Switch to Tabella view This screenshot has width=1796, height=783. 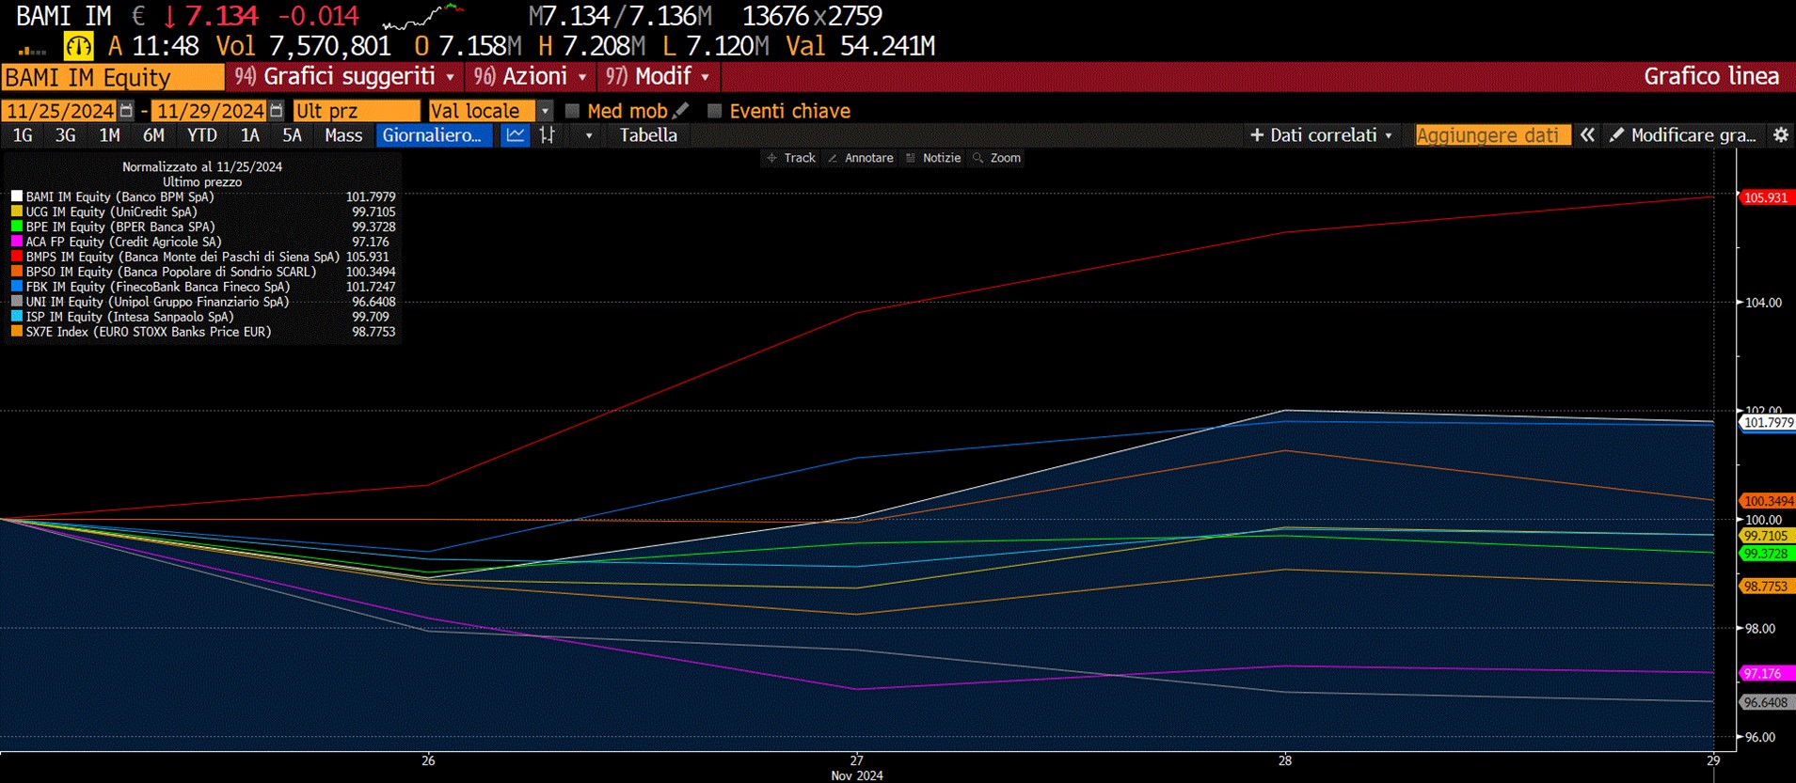(x=648, y=135)
